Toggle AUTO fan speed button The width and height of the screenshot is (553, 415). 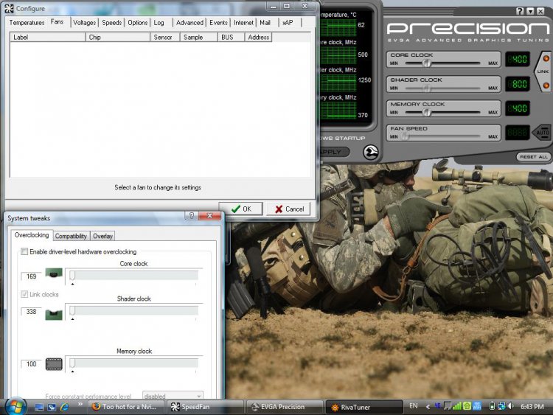click(x=543, y=133)
